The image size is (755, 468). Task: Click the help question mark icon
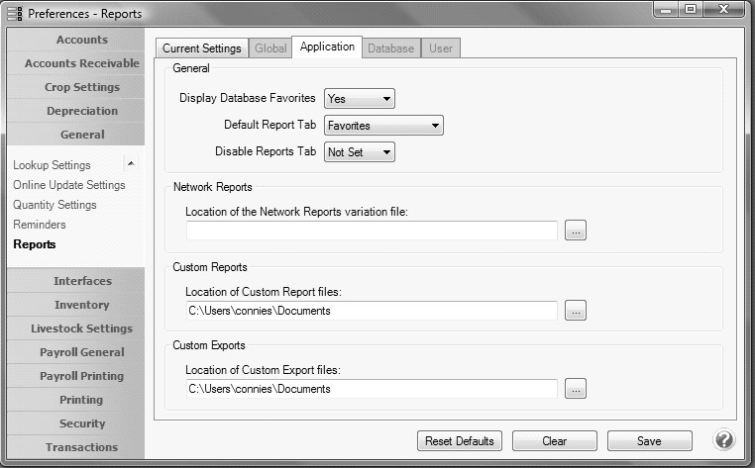coord(724,440)
